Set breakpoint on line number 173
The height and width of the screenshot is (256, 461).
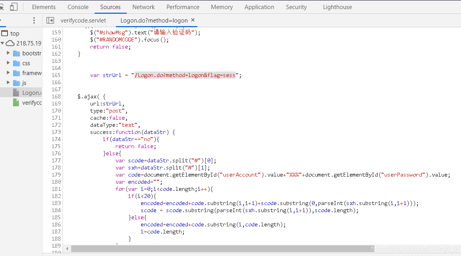56,132
